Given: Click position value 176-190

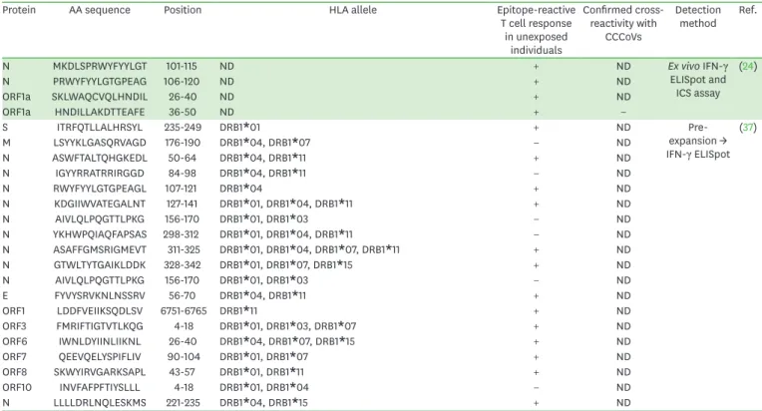Looking at the screenshot, I should point(183,143).
